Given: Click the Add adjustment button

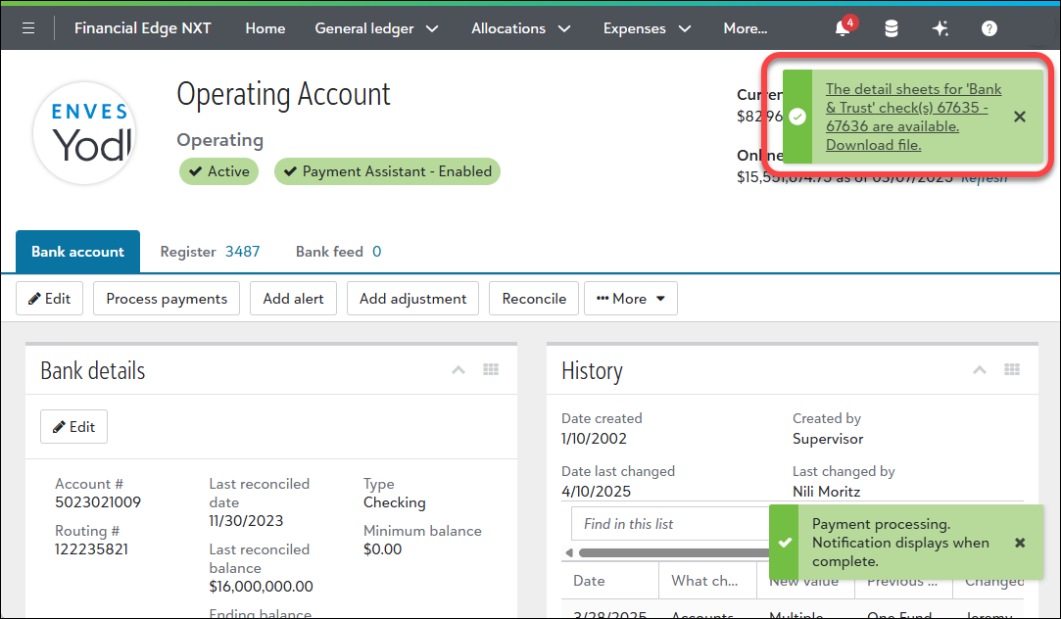Looking at the screenshot, I should (x=412, y=299).
